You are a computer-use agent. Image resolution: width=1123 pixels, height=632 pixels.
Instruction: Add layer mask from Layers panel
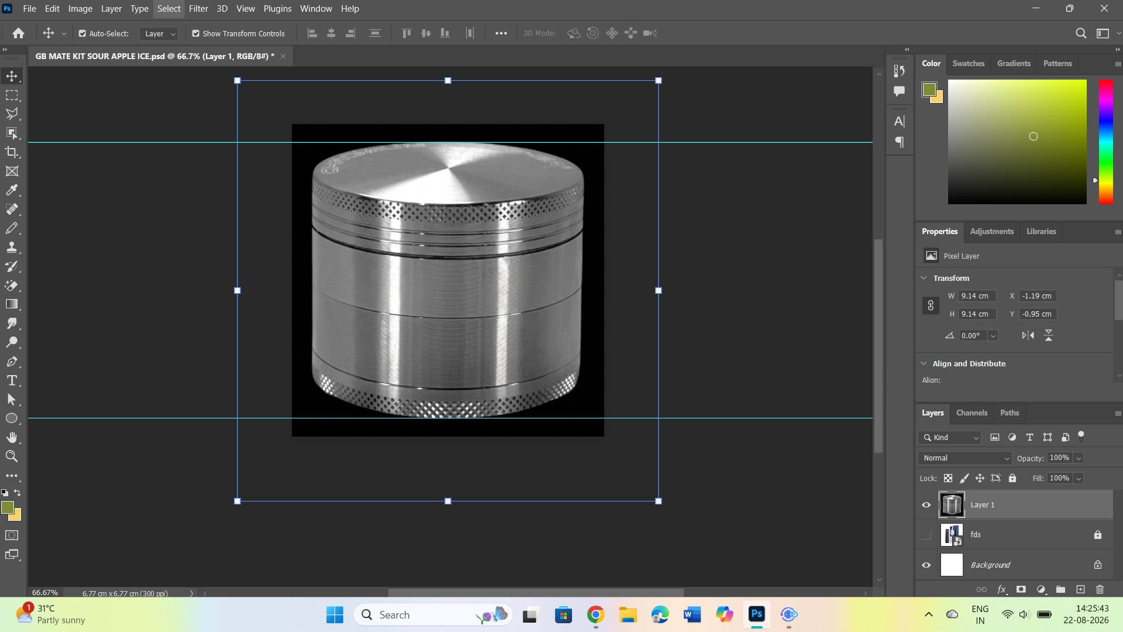click(1021, 589)
